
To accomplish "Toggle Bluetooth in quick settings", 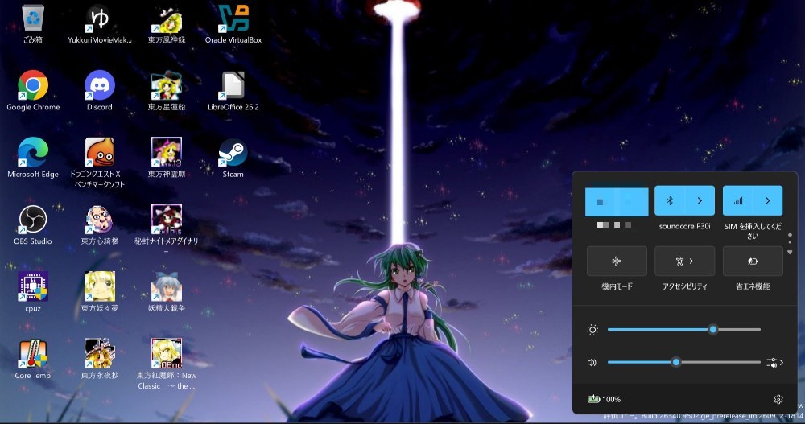I will click(670, 200).
